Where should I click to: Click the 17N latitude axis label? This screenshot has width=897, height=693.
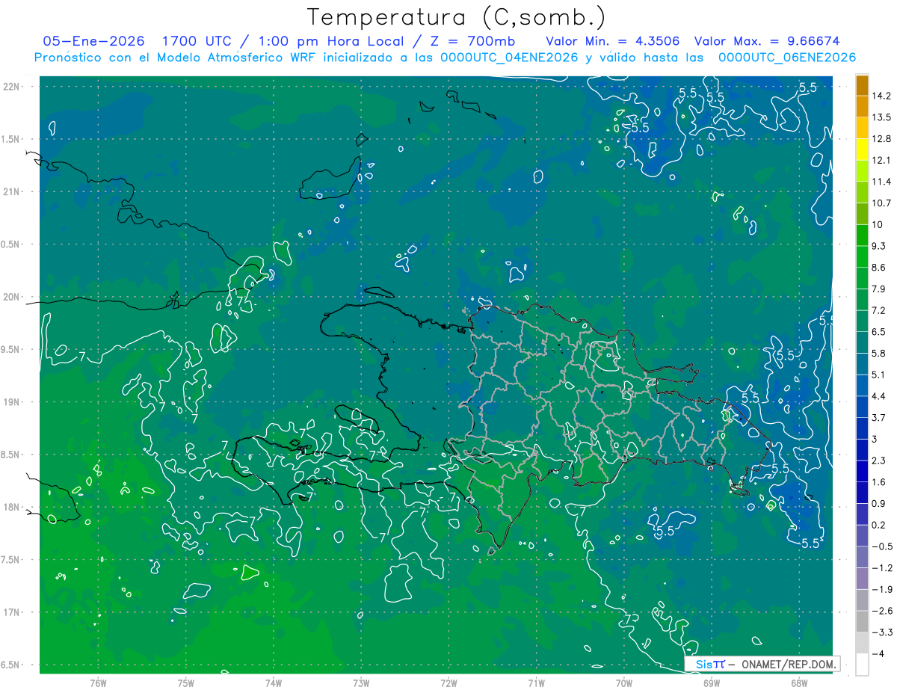tap(11, 612)
